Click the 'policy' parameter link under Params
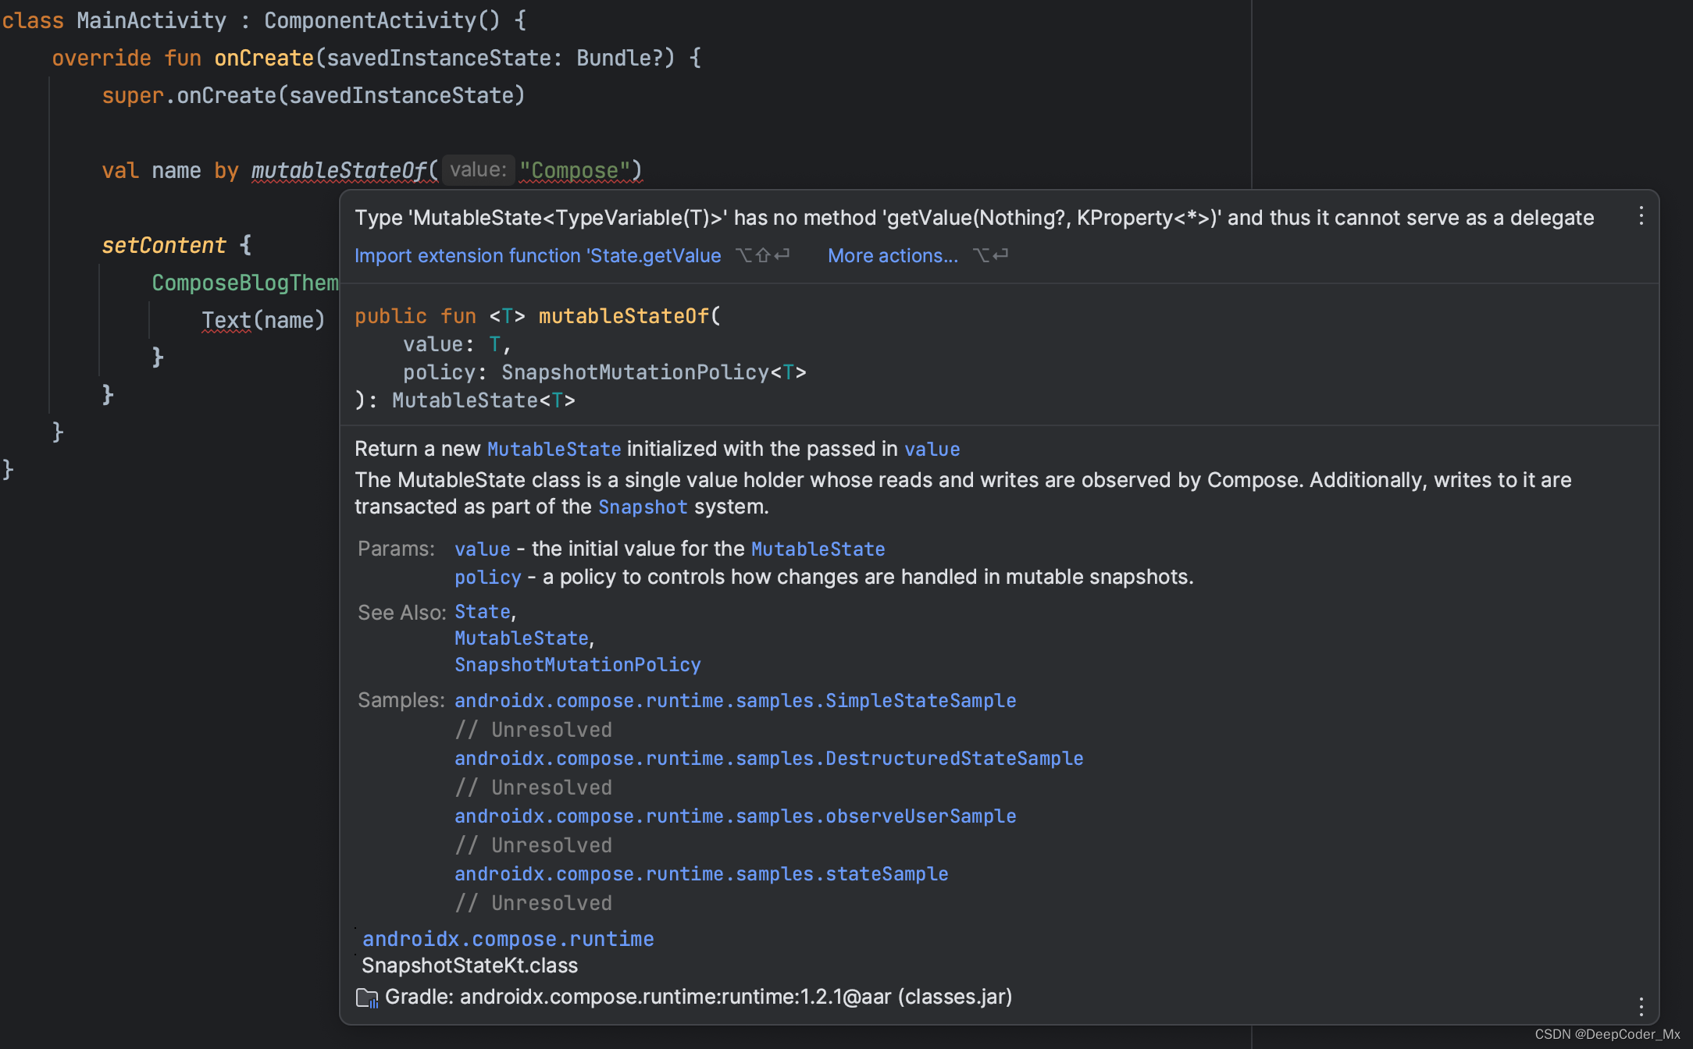This screenshot has height=1049, width=1693. coord(487,578)
